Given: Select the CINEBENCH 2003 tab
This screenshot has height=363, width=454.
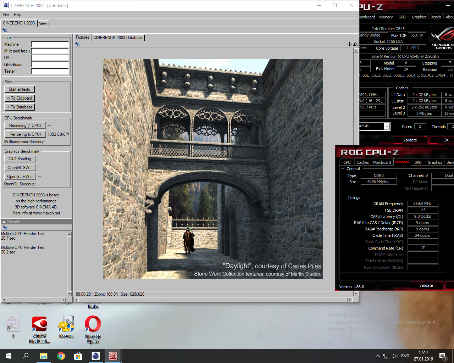Looking at the screenshot, I should 19,23.
